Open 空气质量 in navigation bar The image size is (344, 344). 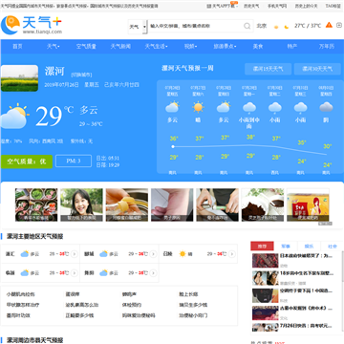coord(86,47)
